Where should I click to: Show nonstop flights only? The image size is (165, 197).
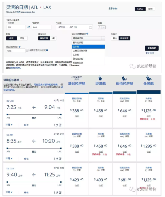tap(115, 38)
